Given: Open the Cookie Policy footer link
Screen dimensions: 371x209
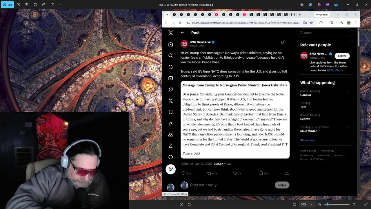Looking at the screenshot, I should pos(307,155).
